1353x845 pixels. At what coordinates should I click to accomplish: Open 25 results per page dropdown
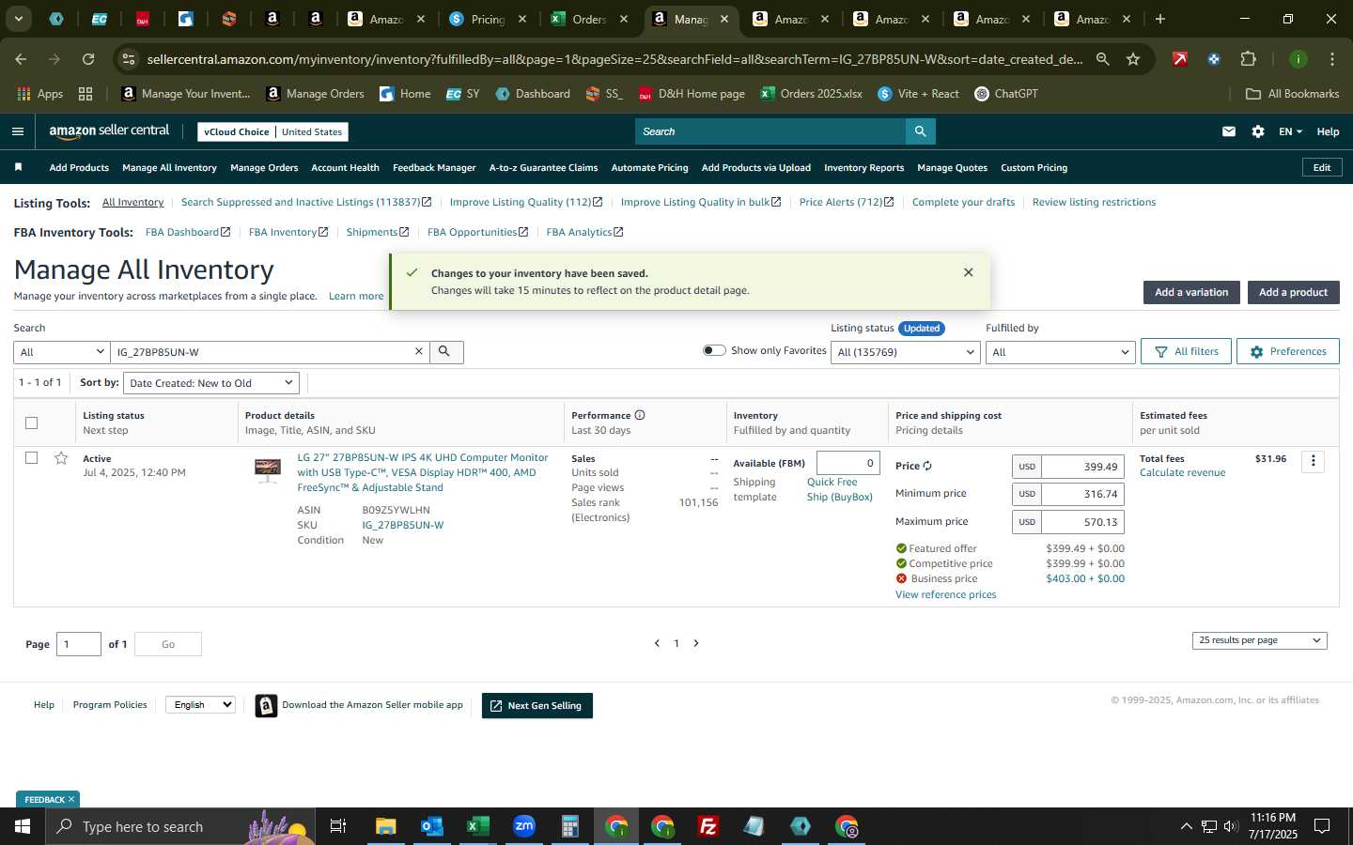1259,640
